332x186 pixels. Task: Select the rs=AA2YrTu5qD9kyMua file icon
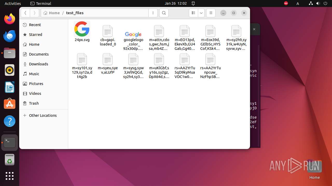[185, 59]
